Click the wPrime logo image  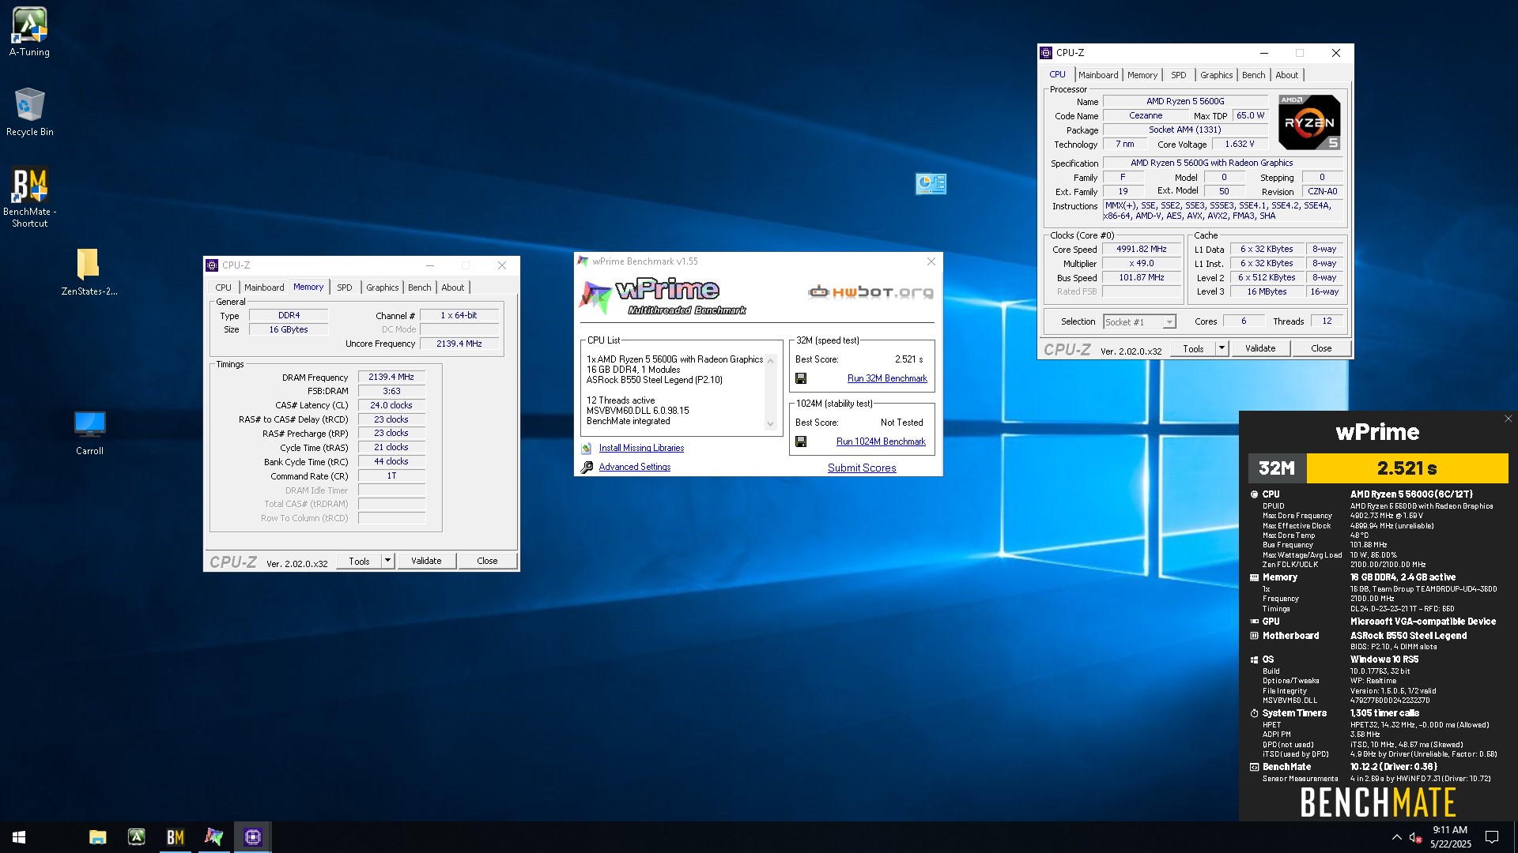point(663,296)
